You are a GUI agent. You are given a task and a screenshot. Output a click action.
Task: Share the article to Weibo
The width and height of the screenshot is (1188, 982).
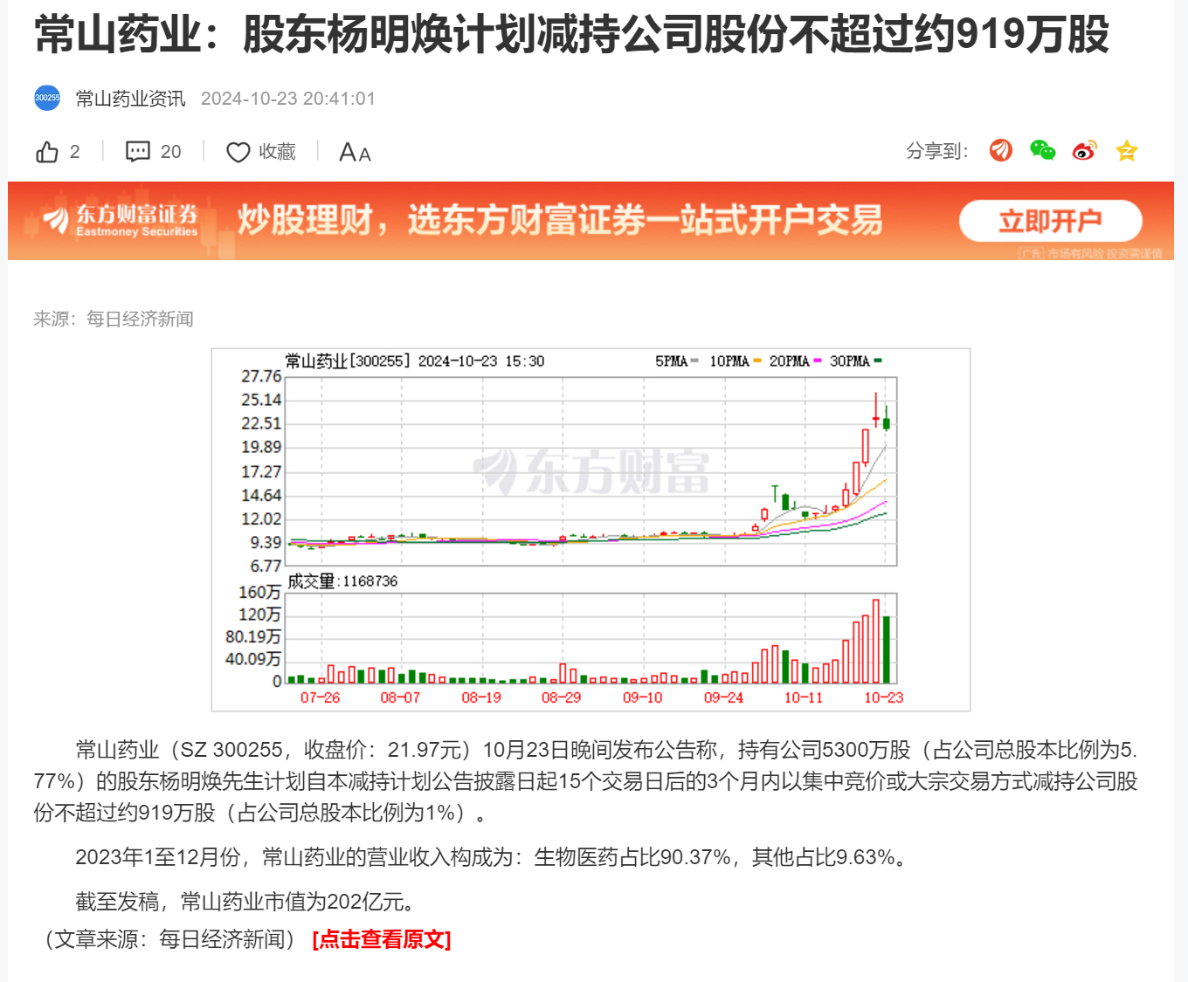[1084, 151]
